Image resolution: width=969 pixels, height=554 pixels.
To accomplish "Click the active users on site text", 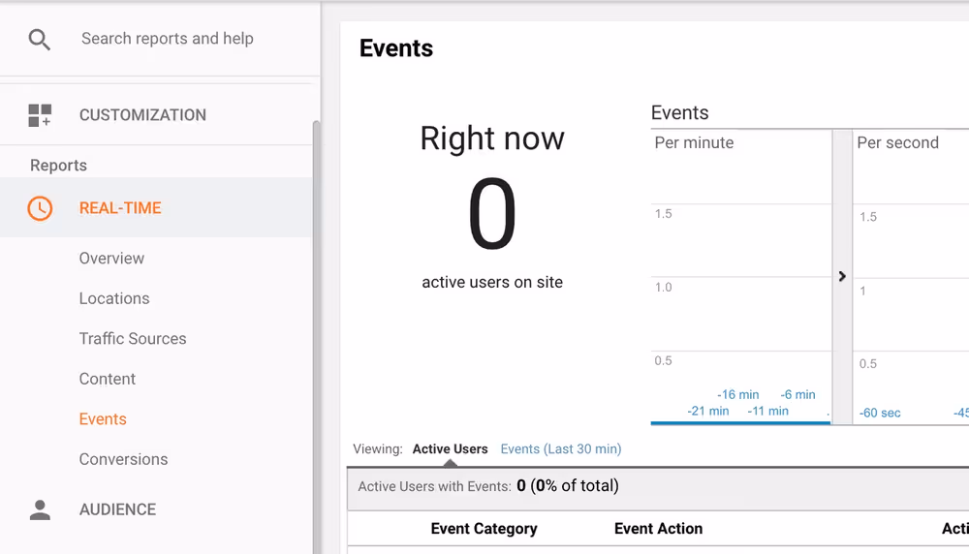I will (x=492, y=282).
